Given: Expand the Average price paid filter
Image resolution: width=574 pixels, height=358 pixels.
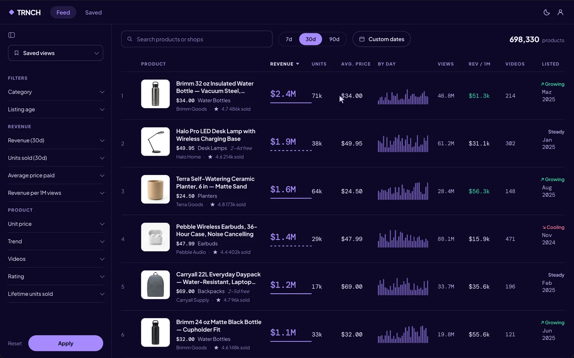Looking at the screenshot, I should (55, 175).
